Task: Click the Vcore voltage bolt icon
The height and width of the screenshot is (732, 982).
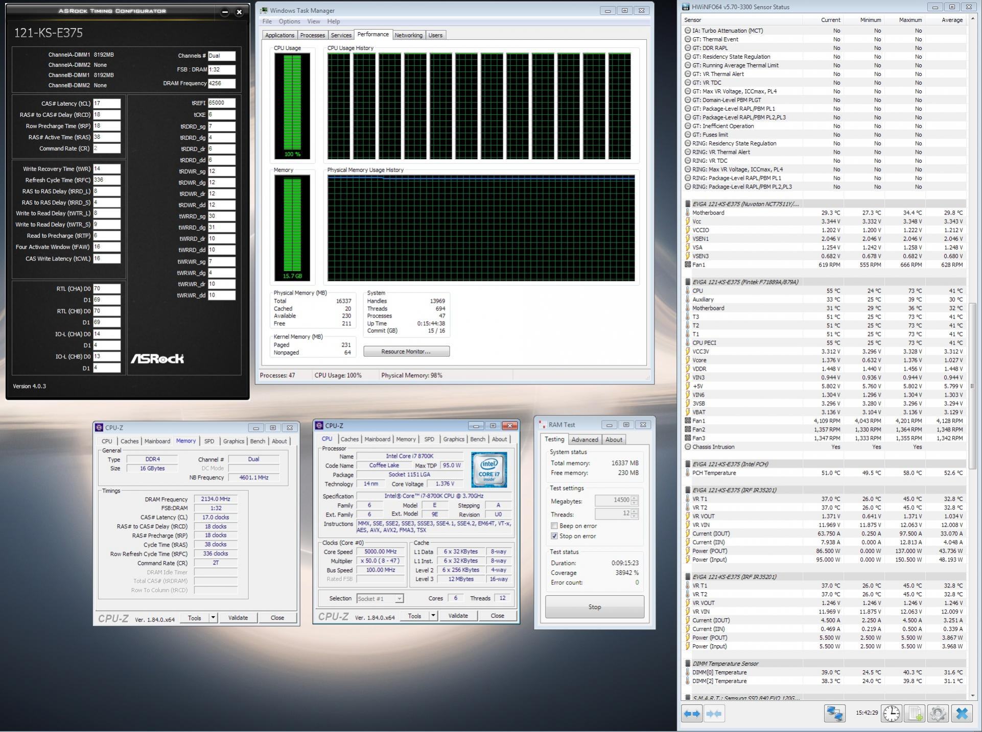Action: point(688,360)
